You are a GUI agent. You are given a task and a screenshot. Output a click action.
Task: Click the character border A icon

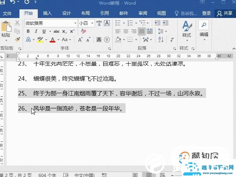pyautogui.click(x=107, y=23)
